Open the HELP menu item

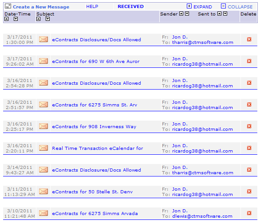point(92,7)
